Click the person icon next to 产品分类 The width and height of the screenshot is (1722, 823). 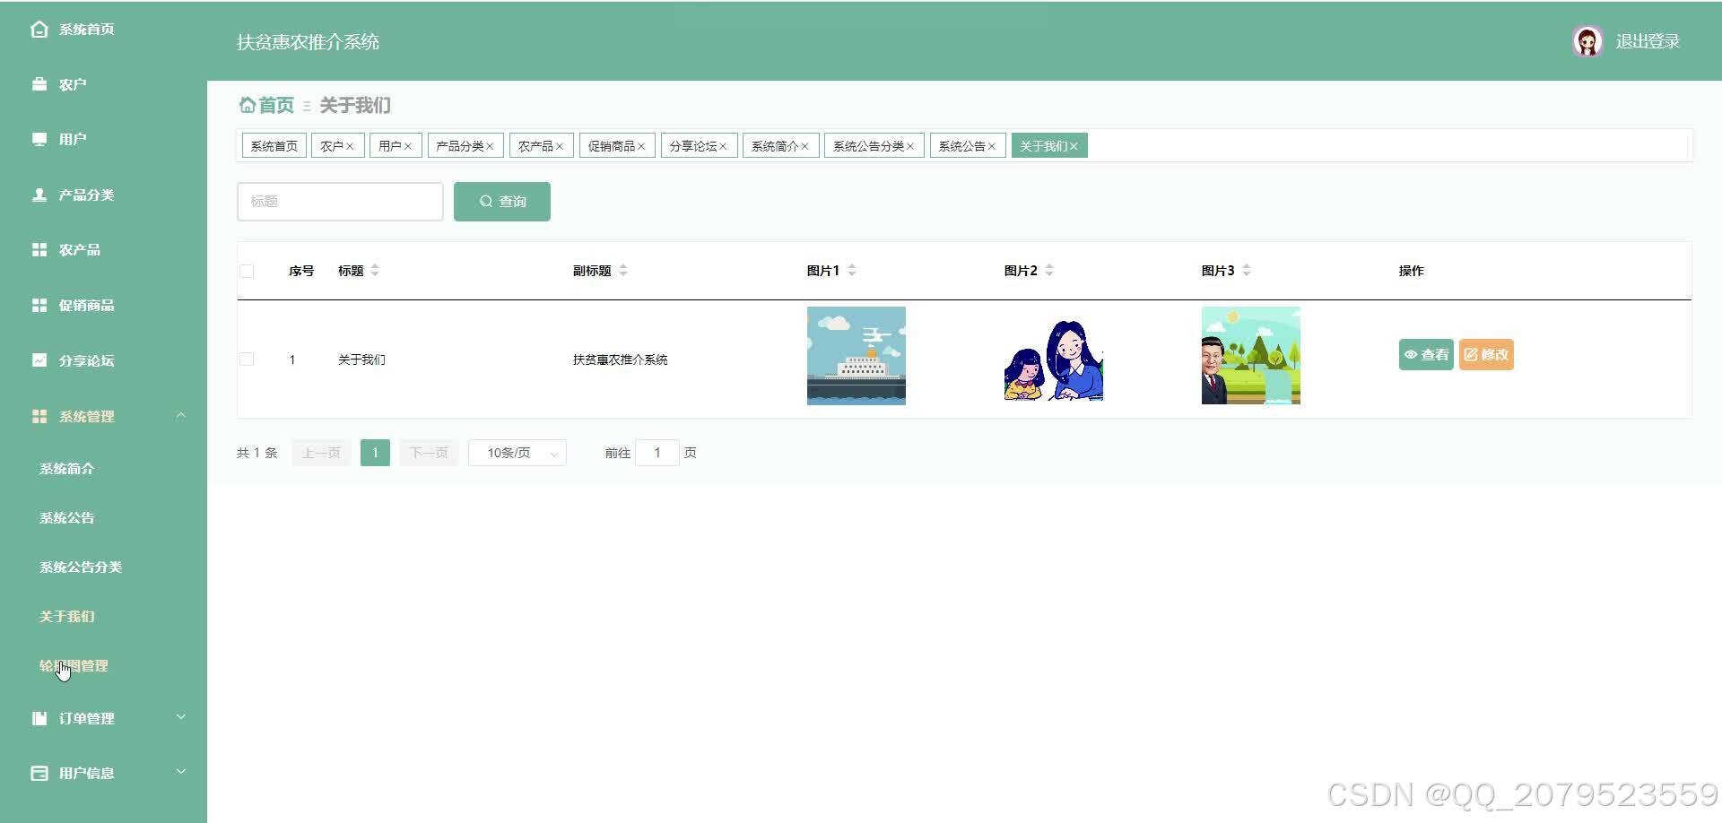tap(39, 195)
